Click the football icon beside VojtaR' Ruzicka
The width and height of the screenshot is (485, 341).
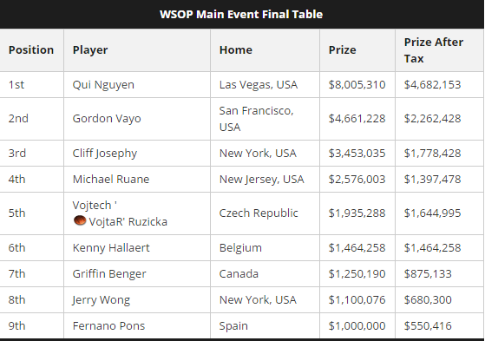point(80,220)
